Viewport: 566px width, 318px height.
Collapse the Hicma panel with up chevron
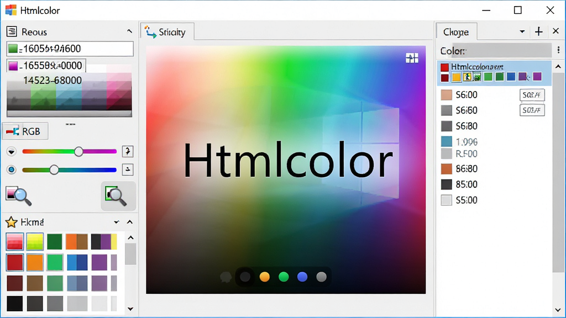tap(129, 222)
